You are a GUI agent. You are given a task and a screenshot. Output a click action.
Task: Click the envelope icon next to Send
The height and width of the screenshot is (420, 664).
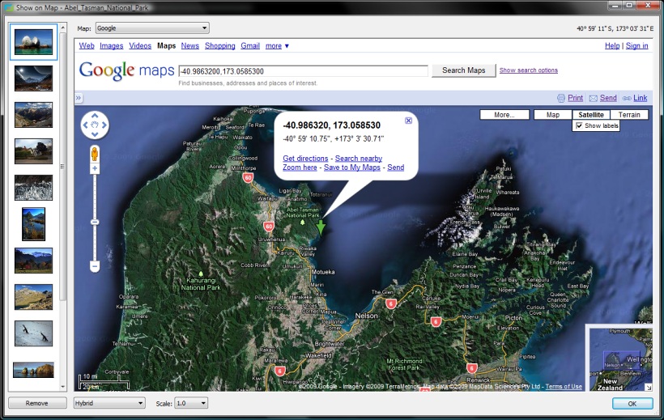[594, 98]
